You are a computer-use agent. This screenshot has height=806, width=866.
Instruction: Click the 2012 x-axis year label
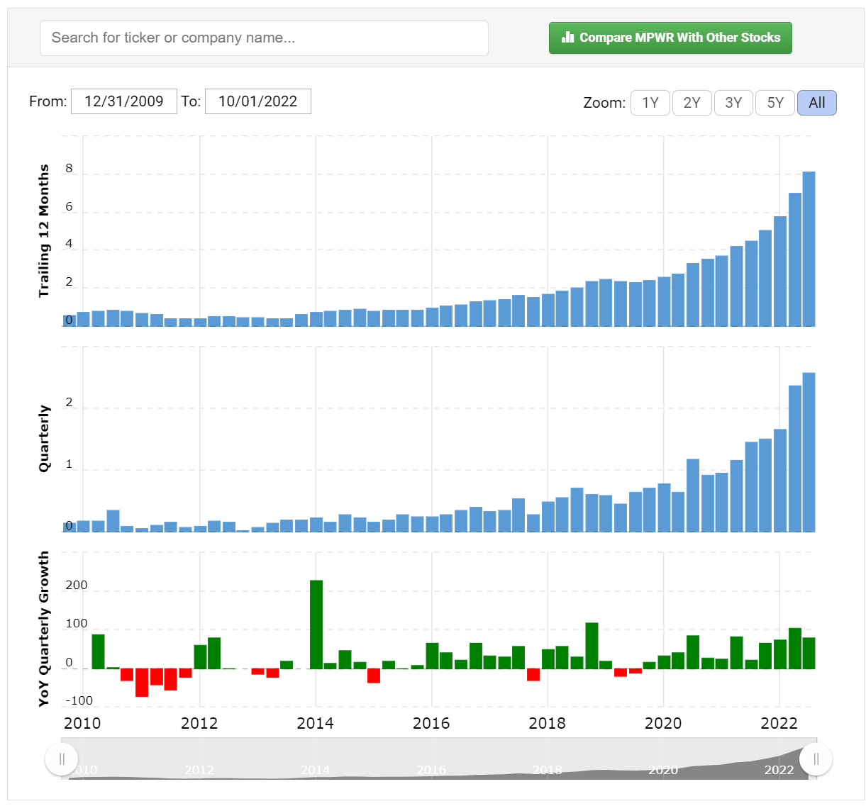199,723
